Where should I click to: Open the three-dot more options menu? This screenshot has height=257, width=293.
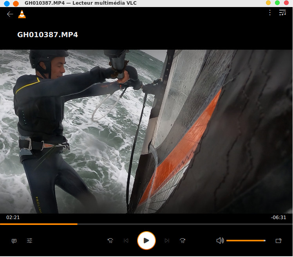coord(270,13)
